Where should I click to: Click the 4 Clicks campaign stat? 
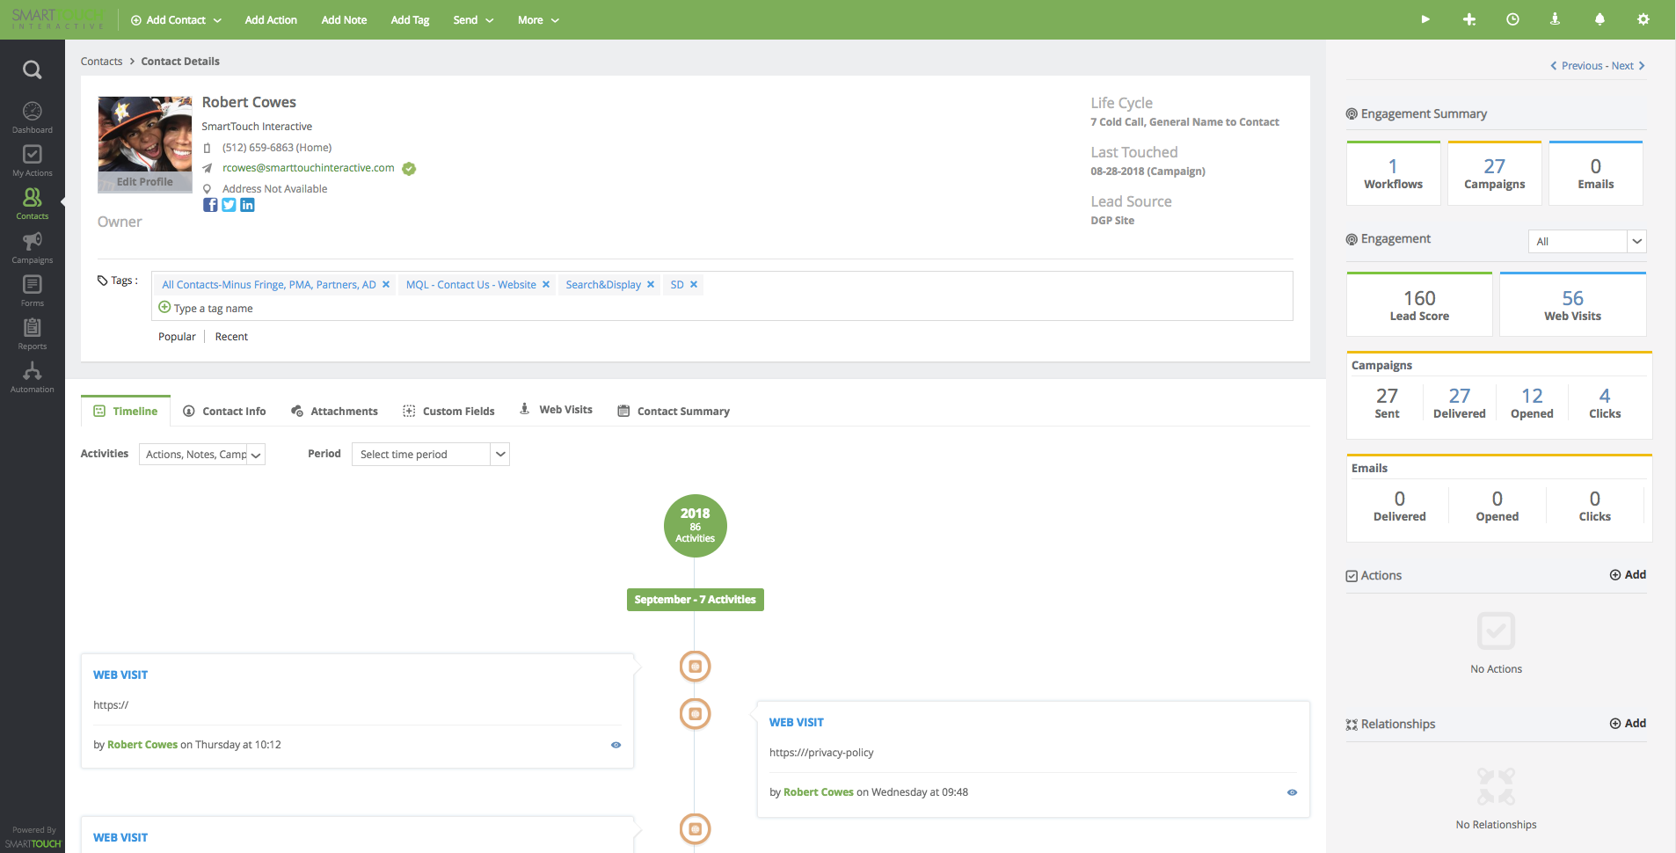(x=1605, y=404)
